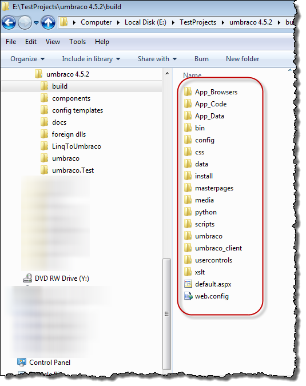Open the DVD RW Drive (Y:) icon
This screenshot has height=386, width=306.
point(27,278)
